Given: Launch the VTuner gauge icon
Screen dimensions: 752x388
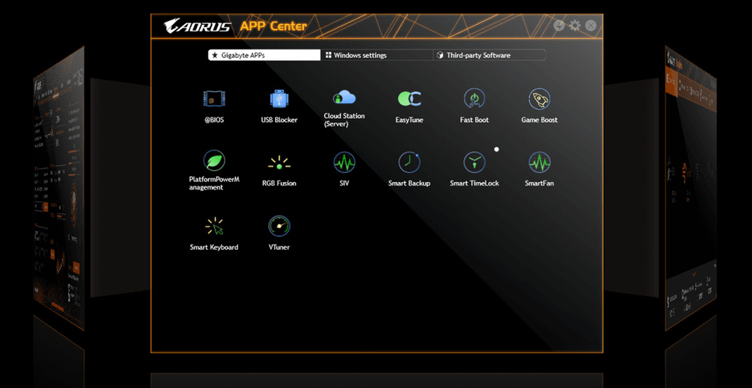Looking at the screenshot, I should 279,226.
